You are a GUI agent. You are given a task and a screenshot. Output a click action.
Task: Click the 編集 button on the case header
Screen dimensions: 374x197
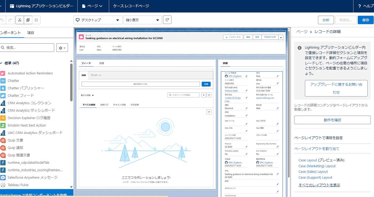tap(248, 37)
